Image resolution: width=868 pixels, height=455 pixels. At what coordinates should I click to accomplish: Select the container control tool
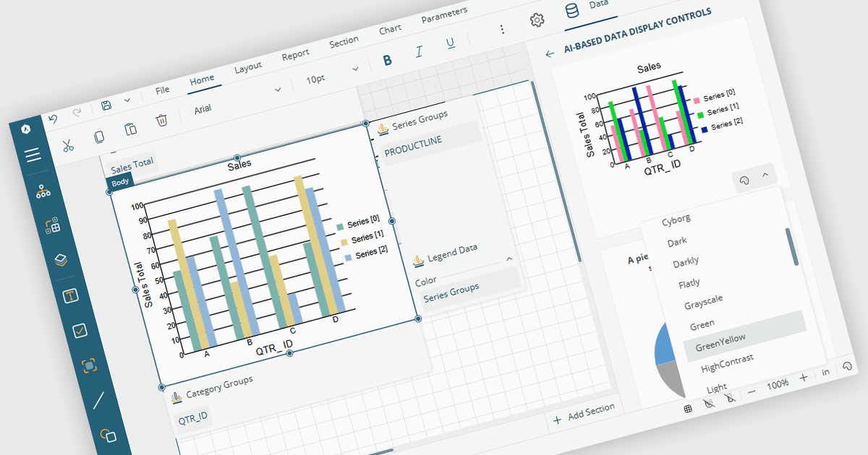[x=89, y=366]
